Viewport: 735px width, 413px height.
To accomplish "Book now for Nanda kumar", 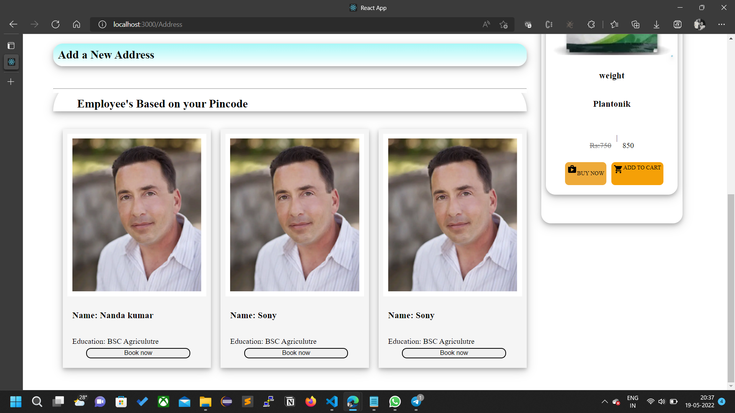I will coord(138,353).
